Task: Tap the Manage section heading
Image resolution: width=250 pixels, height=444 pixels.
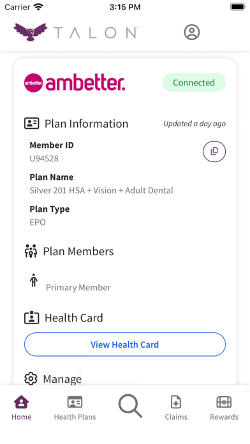Action: click(62, 379)
